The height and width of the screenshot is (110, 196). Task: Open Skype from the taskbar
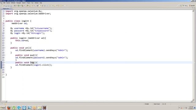tap(19, 108)
